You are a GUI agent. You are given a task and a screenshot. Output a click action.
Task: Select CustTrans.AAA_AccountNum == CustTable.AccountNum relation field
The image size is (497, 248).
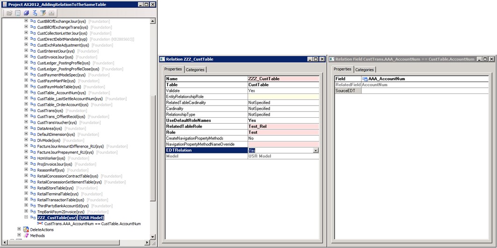pos(92,224)
